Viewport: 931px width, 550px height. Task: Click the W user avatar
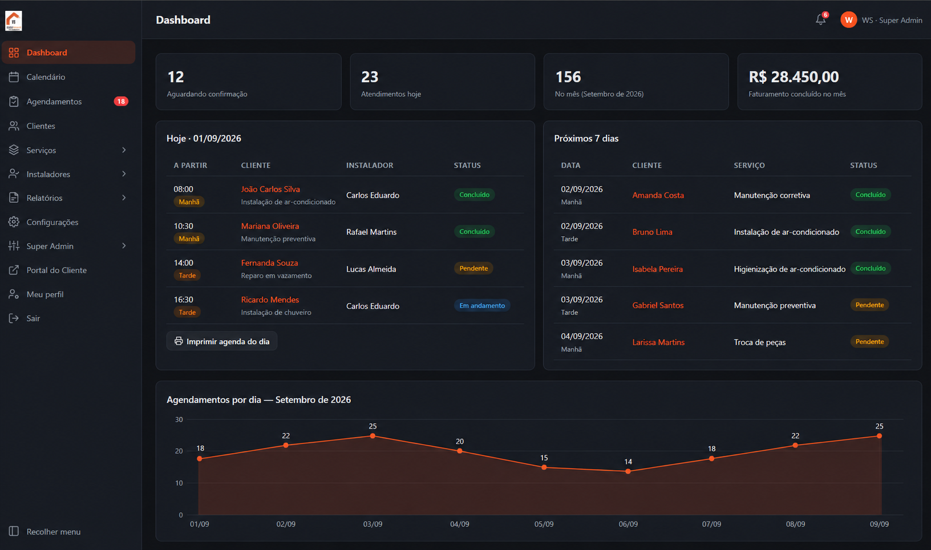point(848,20)
